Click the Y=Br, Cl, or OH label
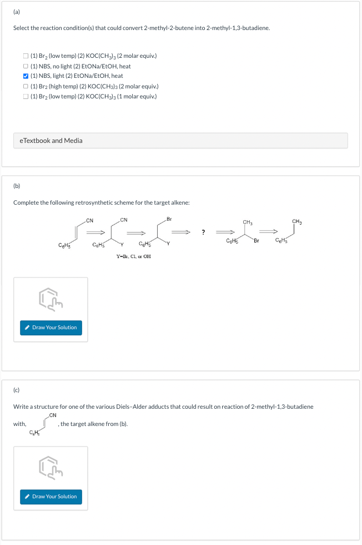362x545 pixels. click(x=134, y=256)
